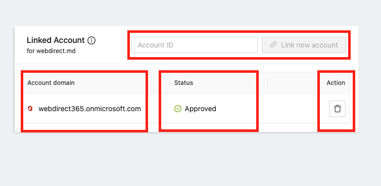This screenshot has width=381, height=186.
Task: Click the Approved status text
Action: [x=201, y=109]
